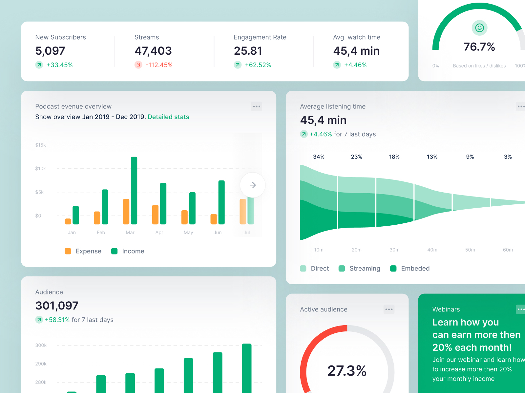Toggle the Income legend item

tap(128, 251)
